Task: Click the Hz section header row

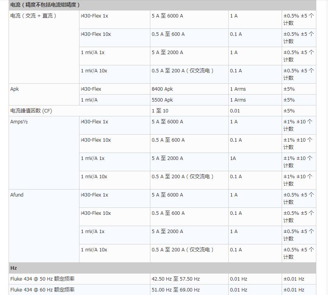Action: coord(14,268)
